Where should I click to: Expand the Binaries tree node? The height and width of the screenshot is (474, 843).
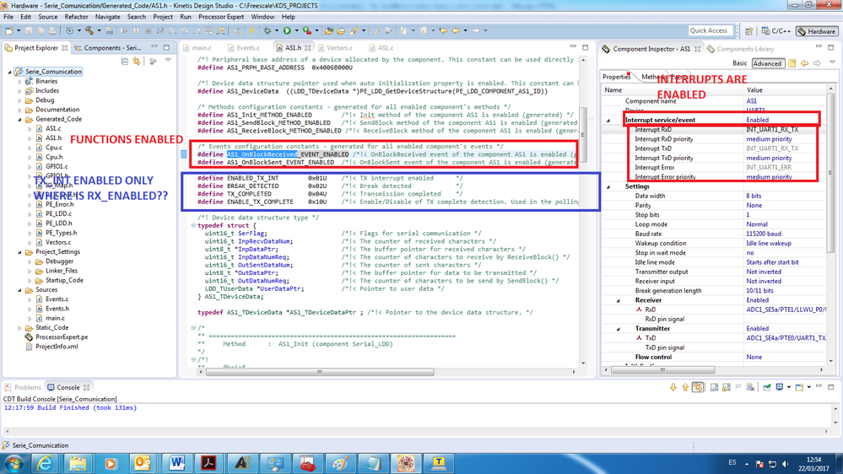click(20, 81)
